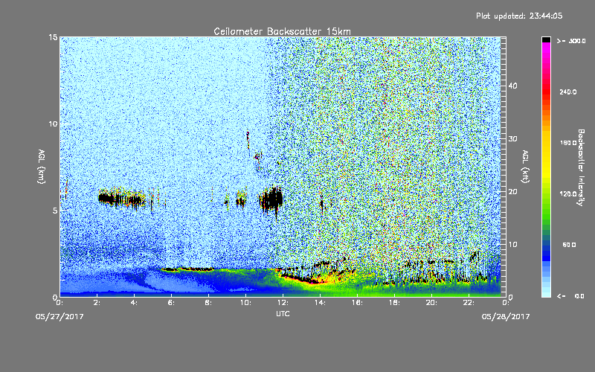Click the 5 km tick label on the left axis
This screenshot has width=595, height=372.
(55, 211)
